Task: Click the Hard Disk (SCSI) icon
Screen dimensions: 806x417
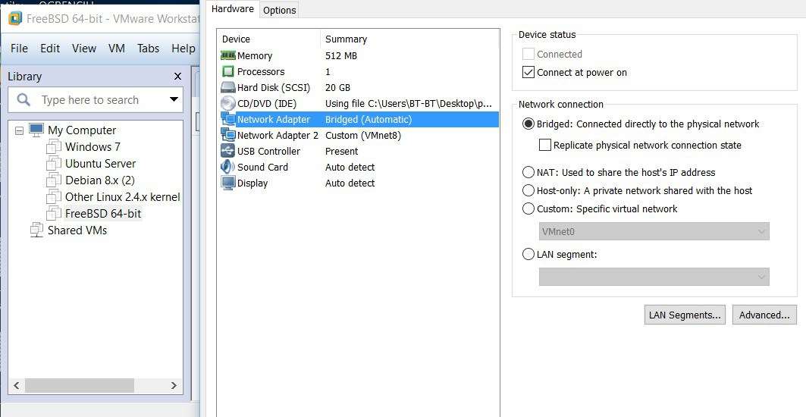Action: coord(227,87)
